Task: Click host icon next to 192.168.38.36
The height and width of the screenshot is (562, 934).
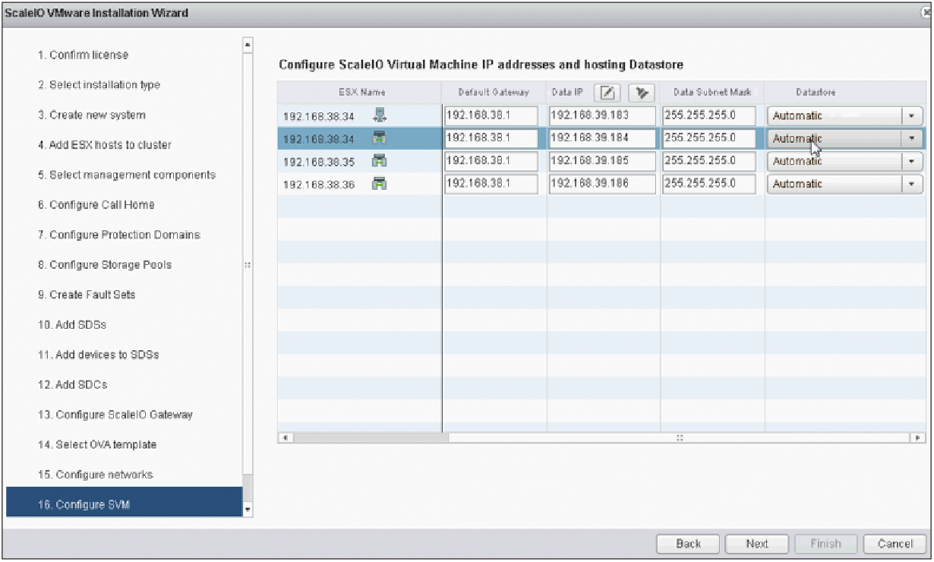Action: [380, 184]
